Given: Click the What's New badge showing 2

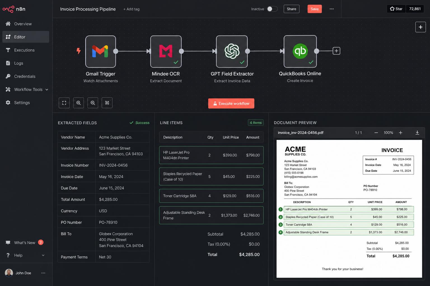Looking at the screenshot, I should click(41, 242).
